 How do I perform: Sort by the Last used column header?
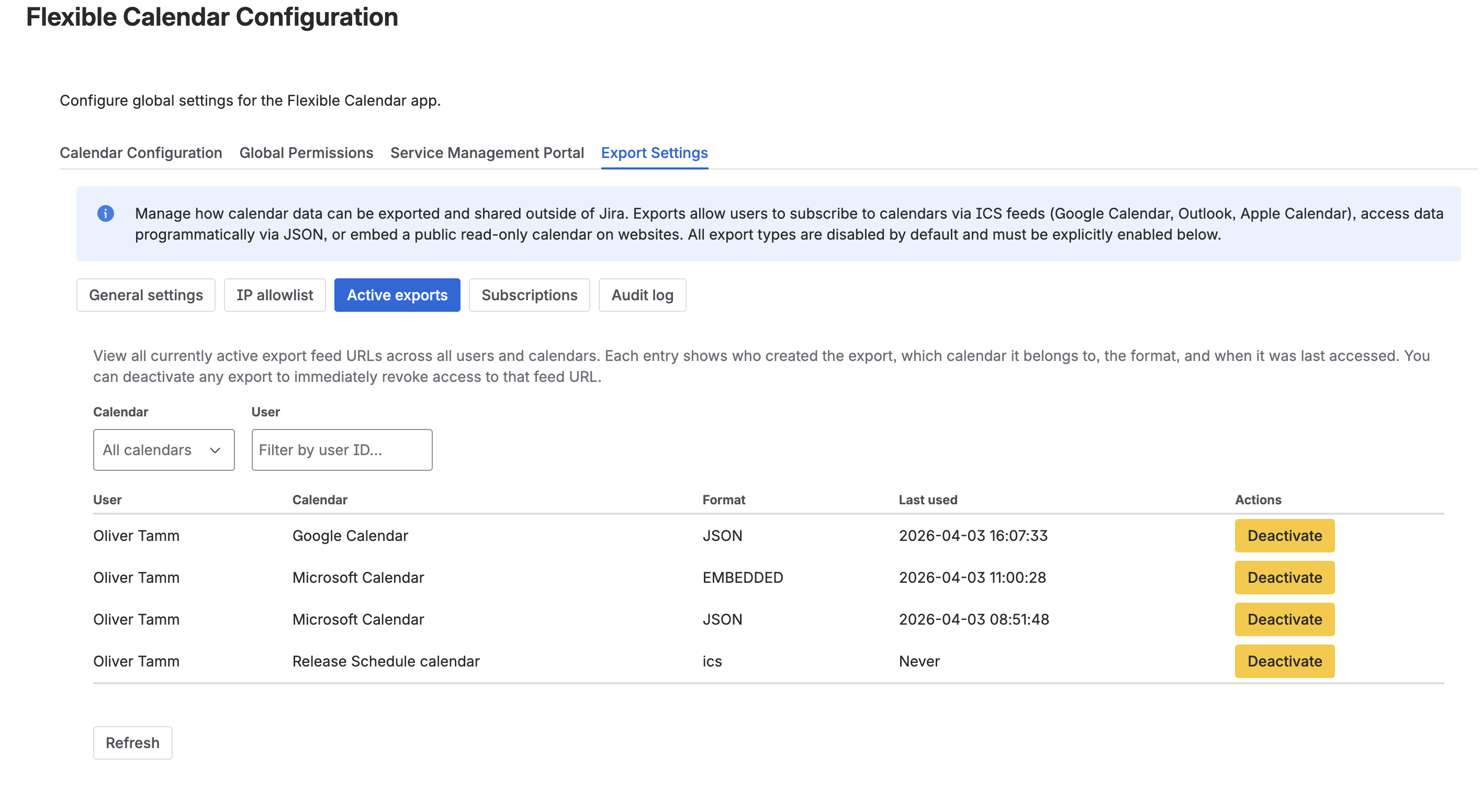[927, 499]
